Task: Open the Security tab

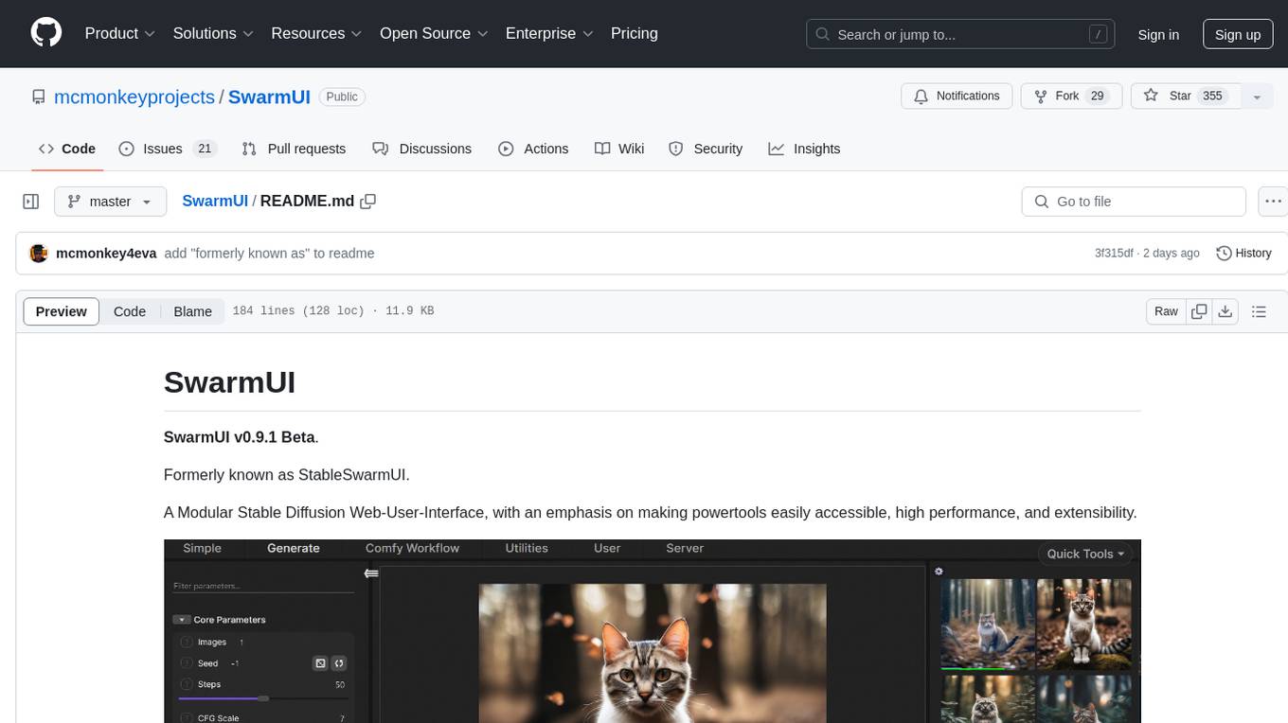Action: click(706, 149)
